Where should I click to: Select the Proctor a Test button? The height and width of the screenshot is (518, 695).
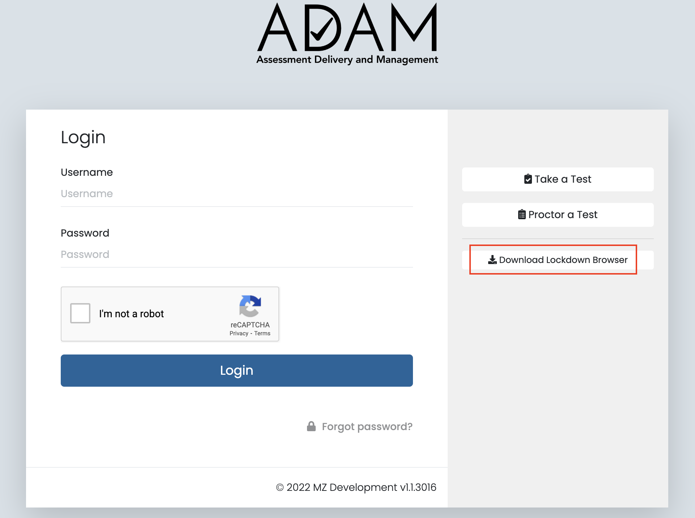558,215
